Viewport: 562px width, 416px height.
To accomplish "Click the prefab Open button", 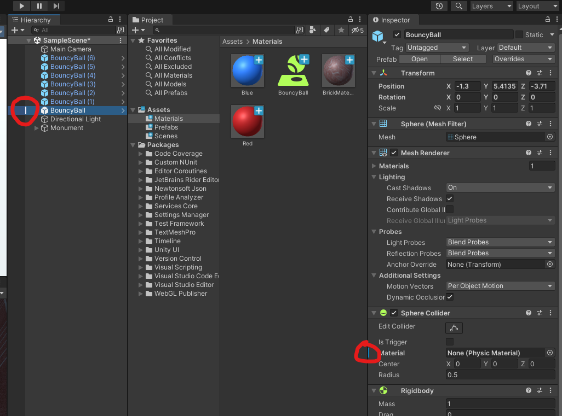I will (x=420, y=59).
